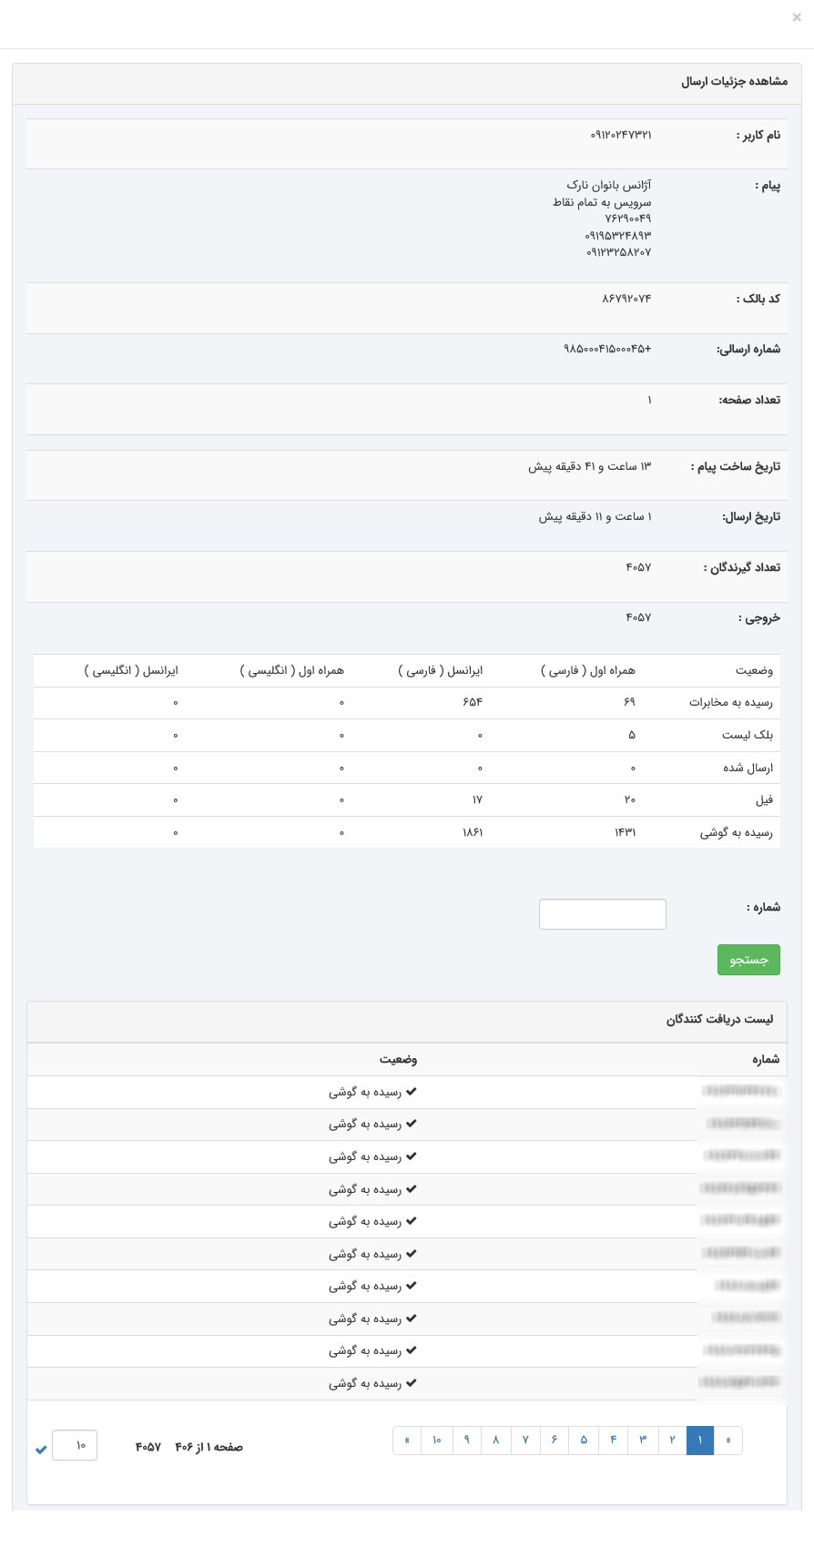This screenshot has width=814, height=1548.
Task: Click the rows-per-page input showing ۱۰
Action: [75, 1445]
